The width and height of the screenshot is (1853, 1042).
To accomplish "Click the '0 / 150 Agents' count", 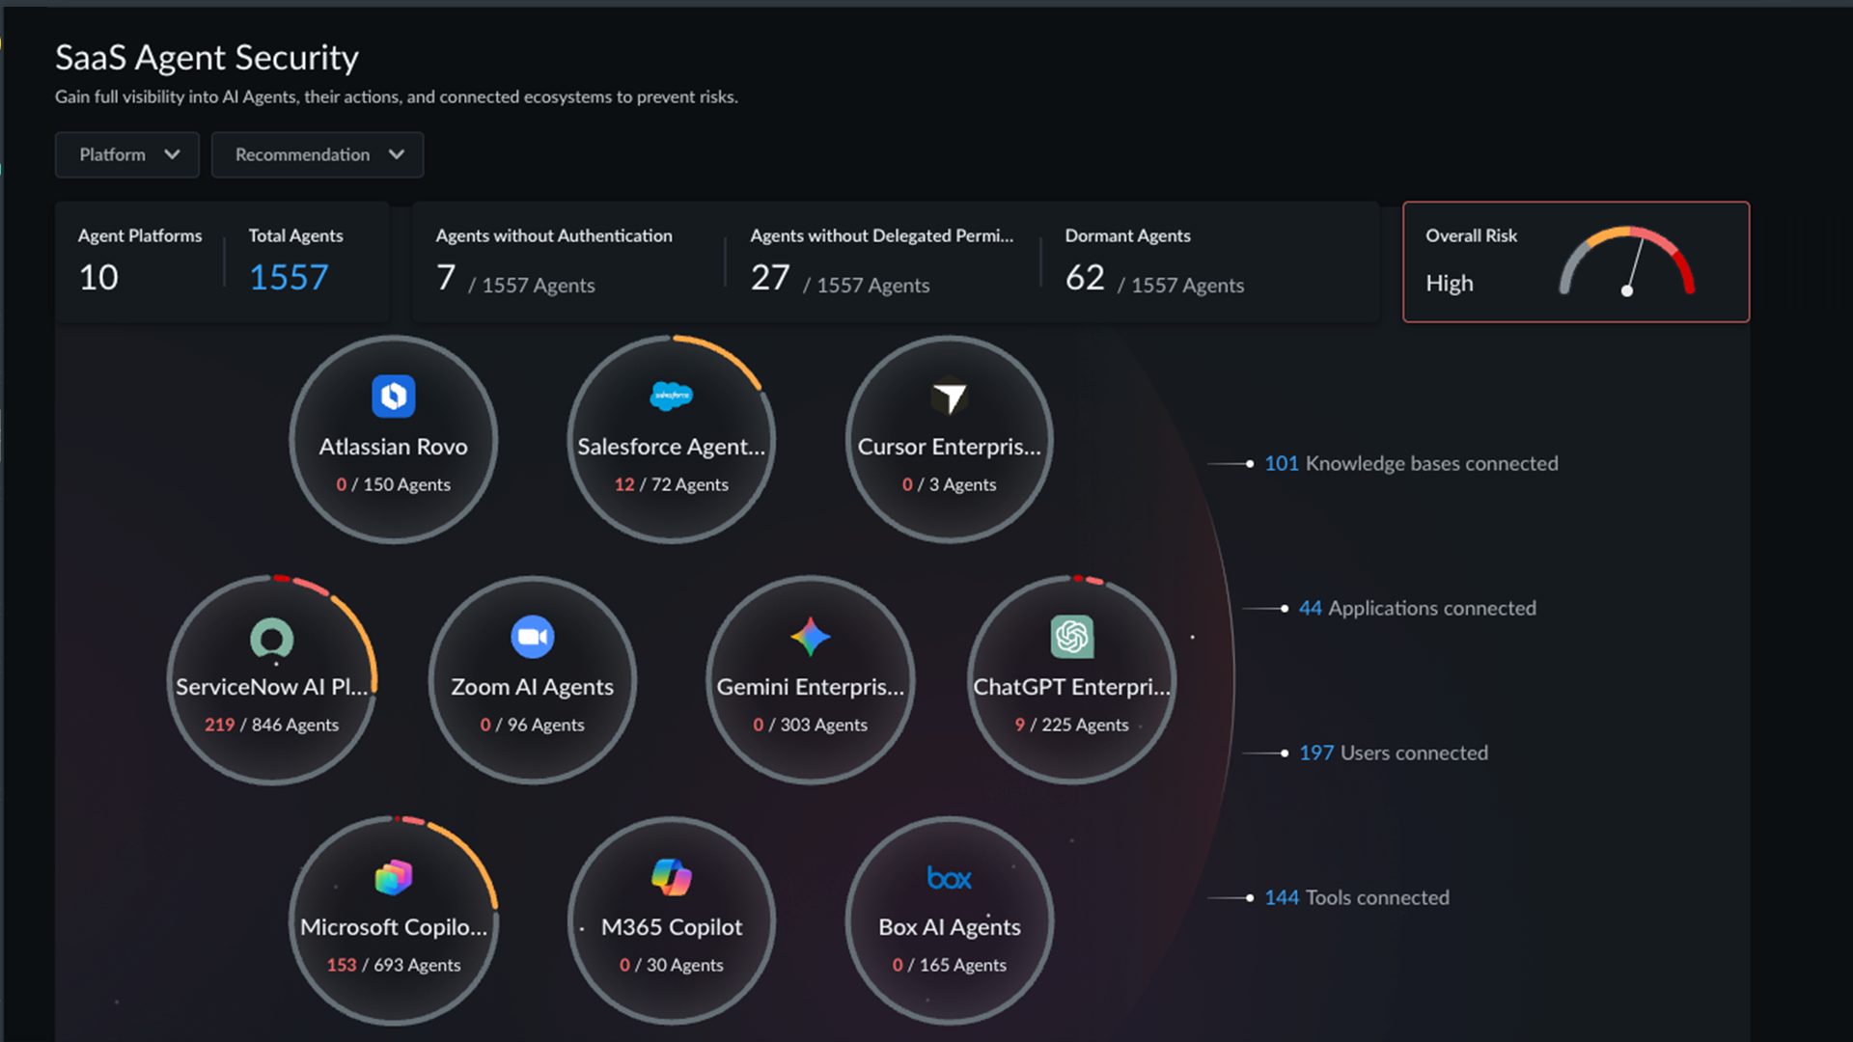I will pyautogui.click(x=394, y=484).
